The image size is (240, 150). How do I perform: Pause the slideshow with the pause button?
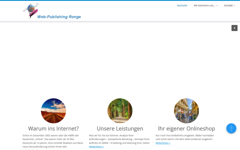(x=234, y=28)
